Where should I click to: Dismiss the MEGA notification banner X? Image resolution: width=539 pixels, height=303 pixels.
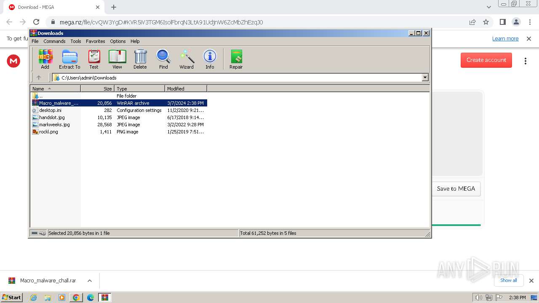tap(529, 38)
